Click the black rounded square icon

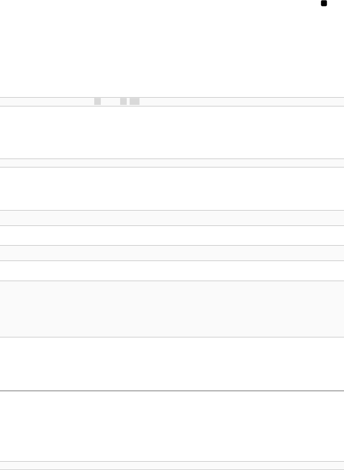(x=324, y=3)
